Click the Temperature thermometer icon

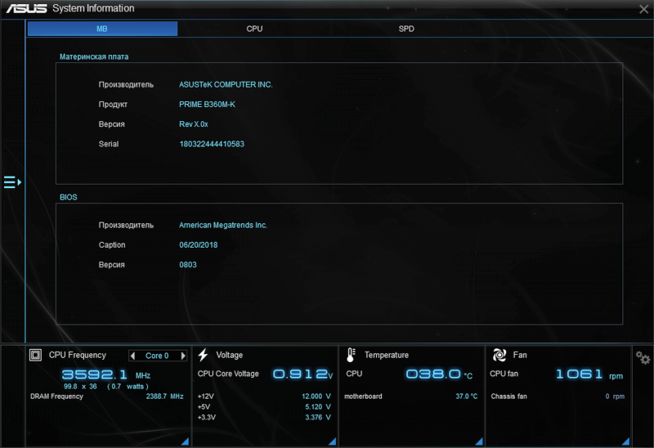click(351, 355)
